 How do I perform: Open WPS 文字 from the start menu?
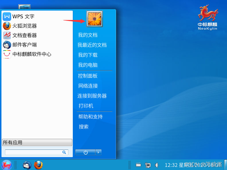point(19,17)
